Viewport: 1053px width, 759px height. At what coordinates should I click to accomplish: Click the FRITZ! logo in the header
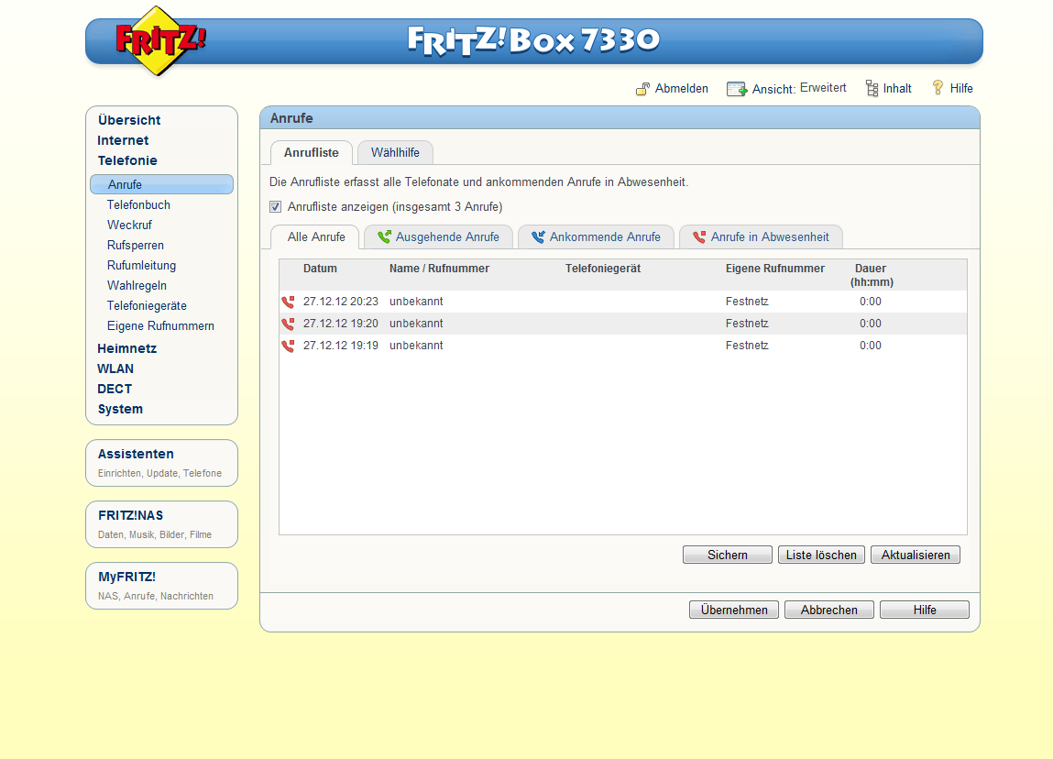tap(159, 40)
